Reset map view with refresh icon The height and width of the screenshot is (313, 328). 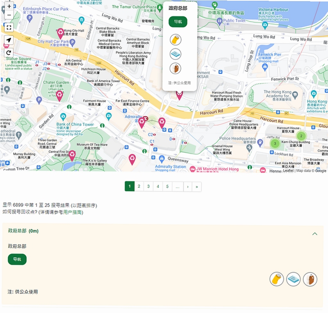coord(9,52)
